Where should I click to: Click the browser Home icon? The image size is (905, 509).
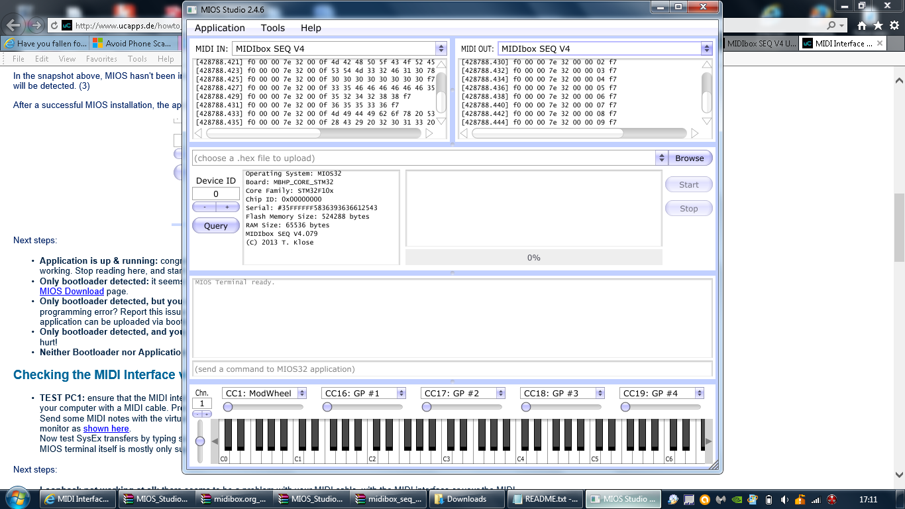coord(862,25)
